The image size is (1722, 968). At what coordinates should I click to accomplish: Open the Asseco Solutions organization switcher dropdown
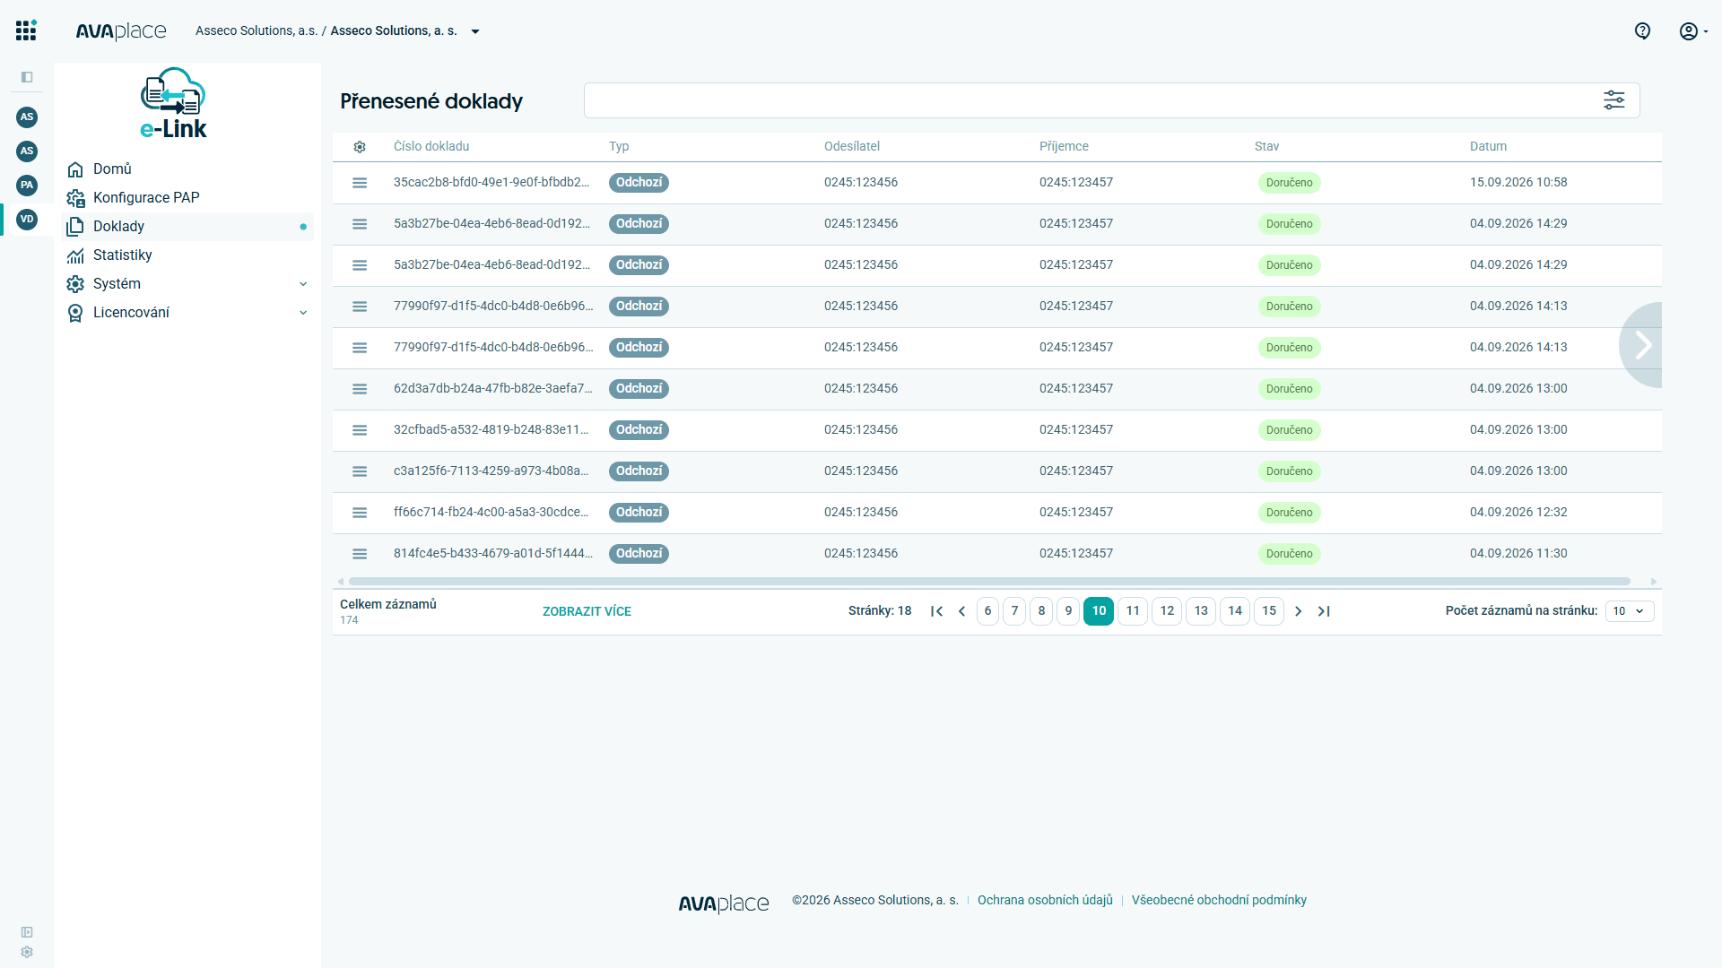[x=475, y=31]
